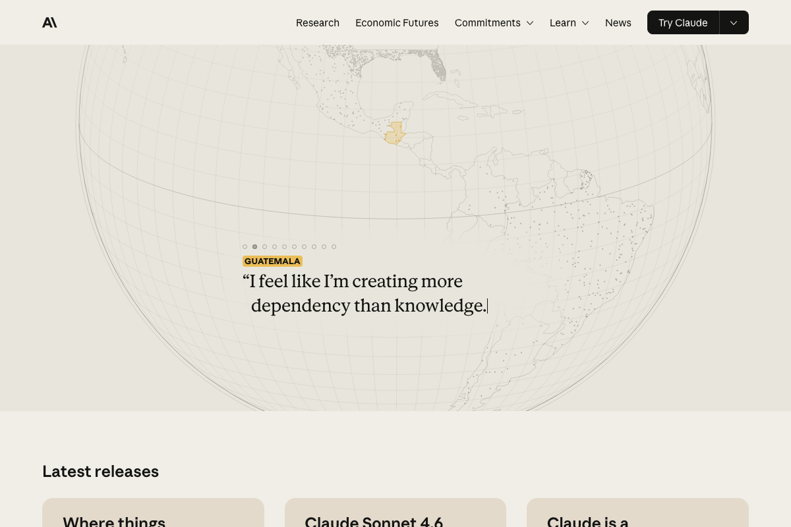
Task: Select the fourth quote carousel dot
Action: tap(275, 247)
